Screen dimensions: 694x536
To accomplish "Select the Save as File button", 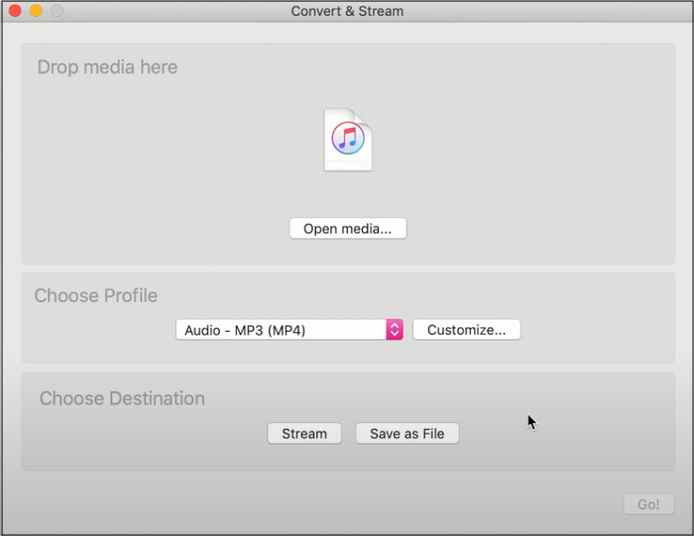I will (x=407, y=434).
